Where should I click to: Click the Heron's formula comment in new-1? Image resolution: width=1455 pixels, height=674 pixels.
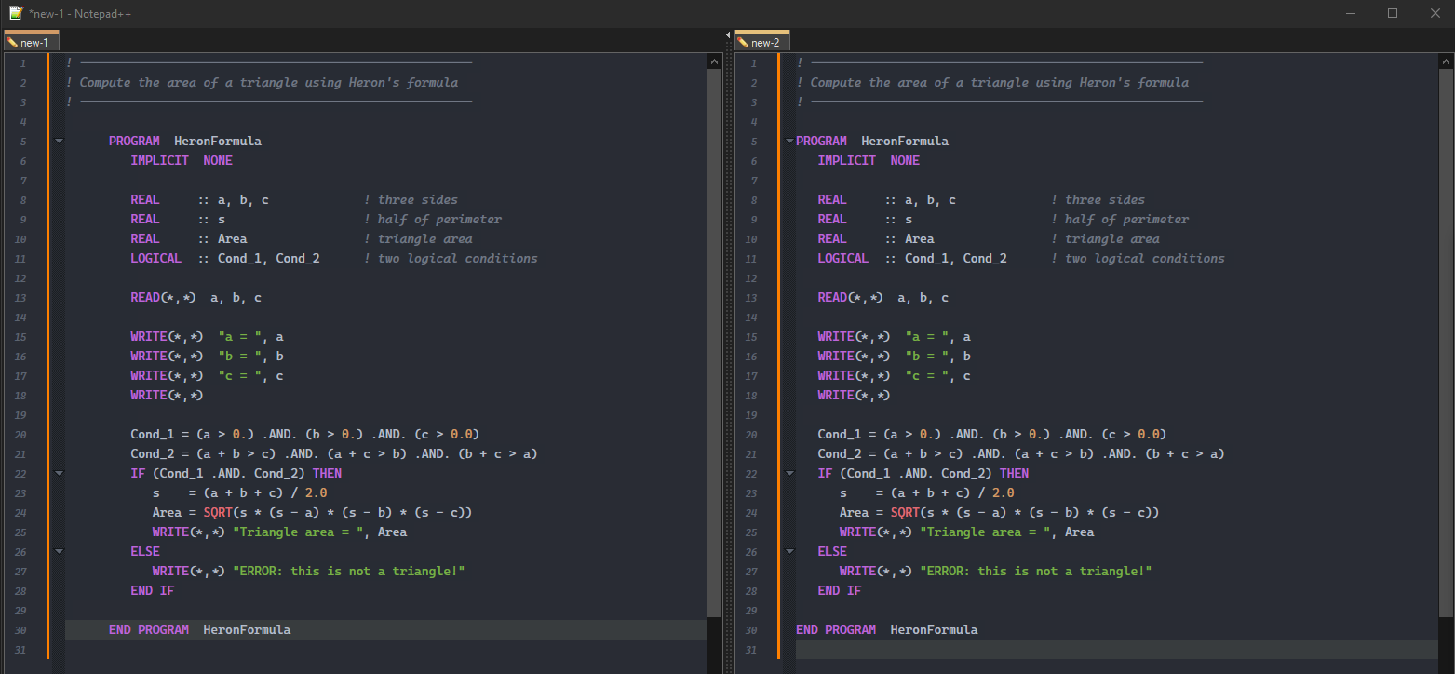pos(263,83)
